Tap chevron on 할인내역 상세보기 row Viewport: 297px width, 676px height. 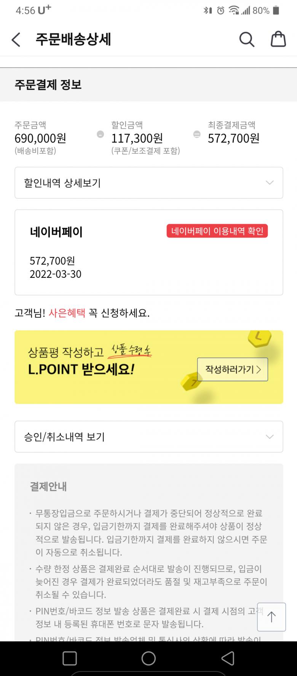[270, 183]
